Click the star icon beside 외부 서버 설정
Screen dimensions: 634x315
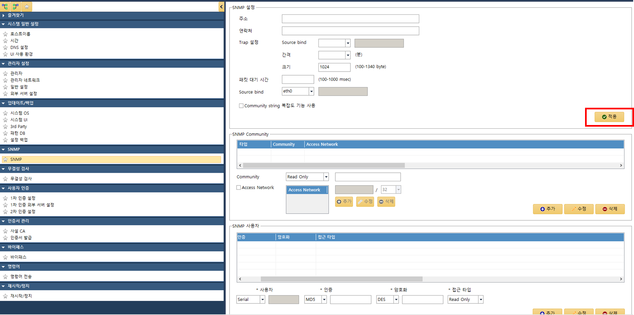point(5,94)
